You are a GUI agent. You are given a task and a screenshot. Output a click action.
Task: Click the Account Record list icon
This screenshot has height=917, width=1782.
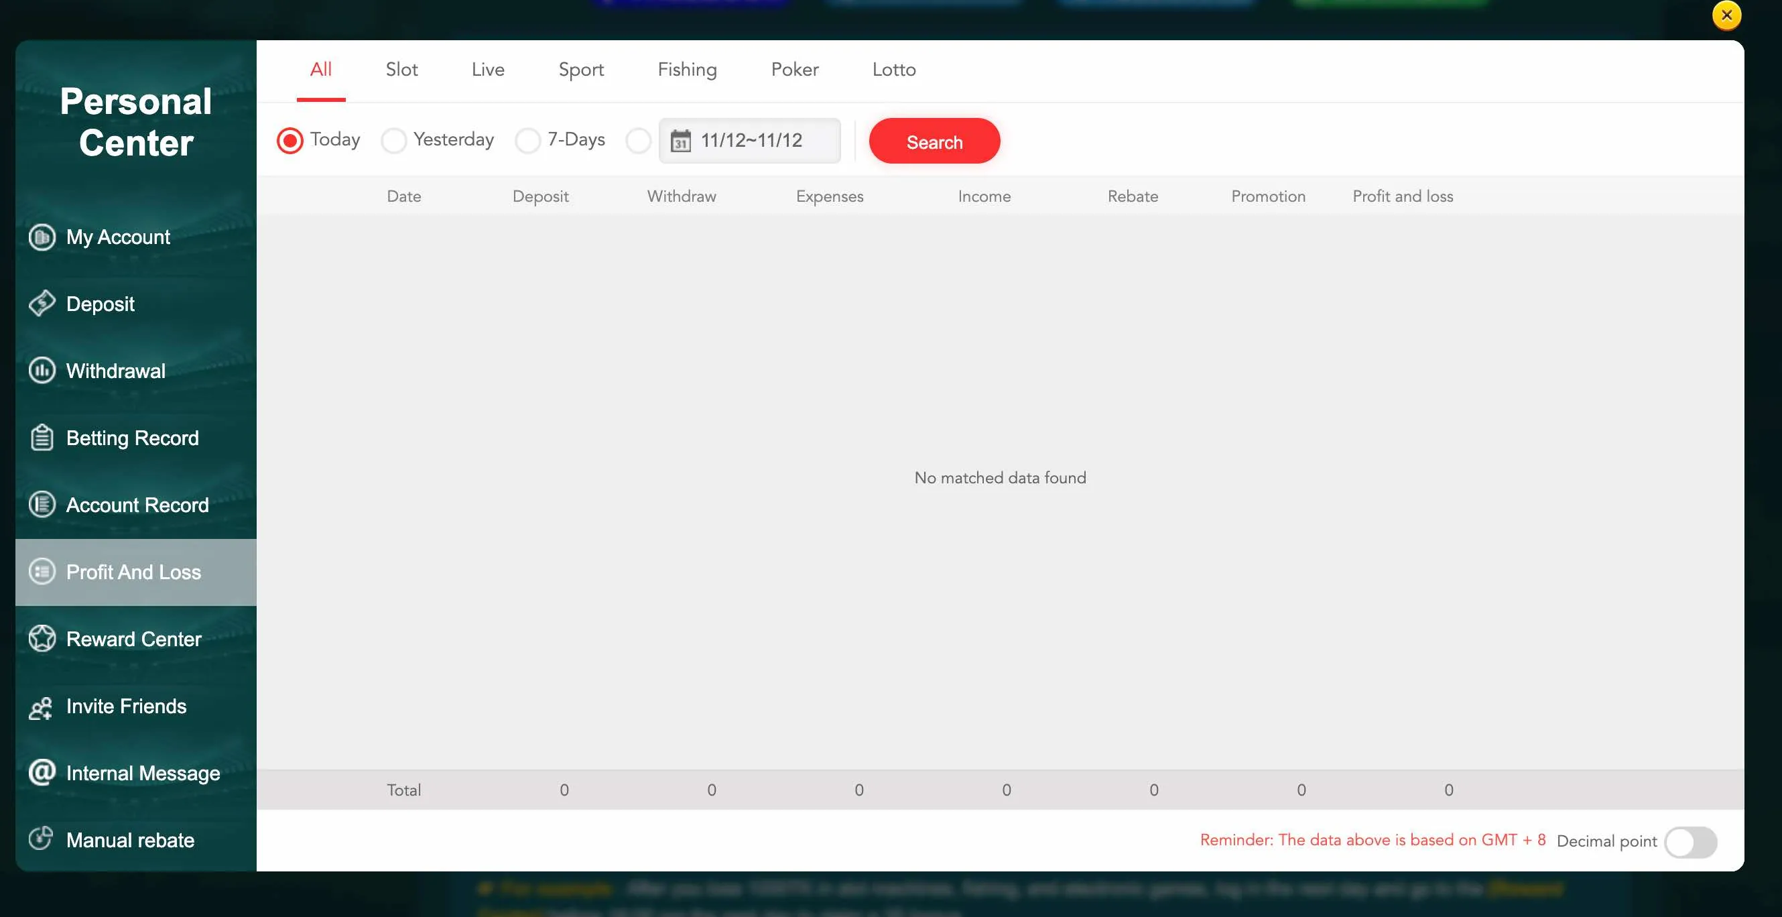click(42, 505)
